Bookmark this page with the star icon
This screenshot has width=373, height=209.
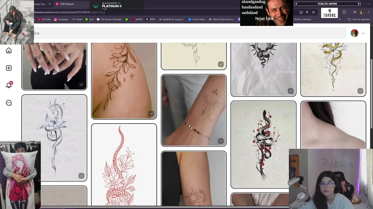314,12
